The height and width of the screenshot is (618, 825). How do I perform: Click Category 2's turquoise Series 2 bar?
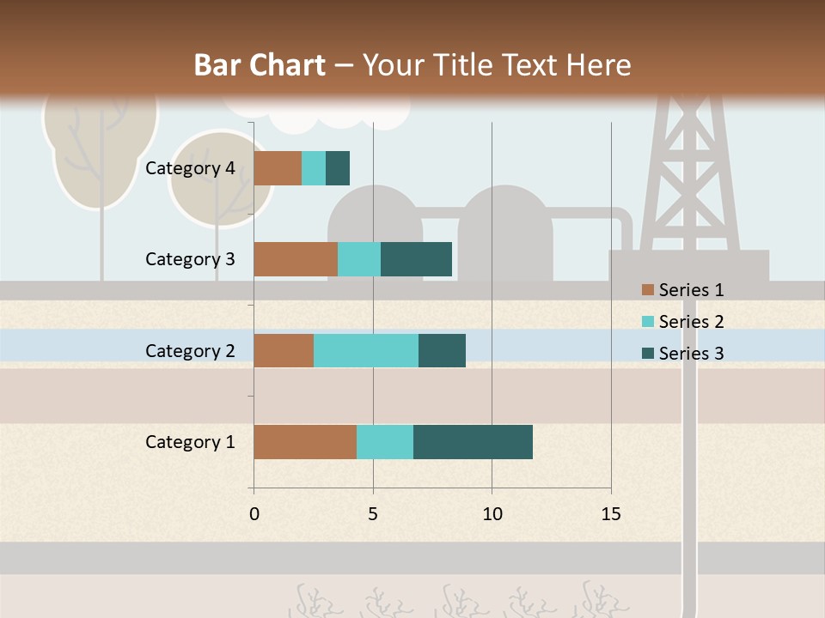pos(366,350)
